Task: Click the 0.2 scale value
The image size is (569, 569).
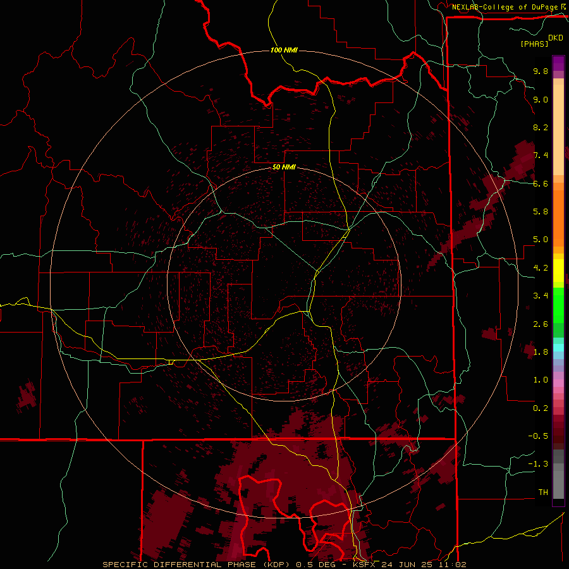Action: click(541, 408)
